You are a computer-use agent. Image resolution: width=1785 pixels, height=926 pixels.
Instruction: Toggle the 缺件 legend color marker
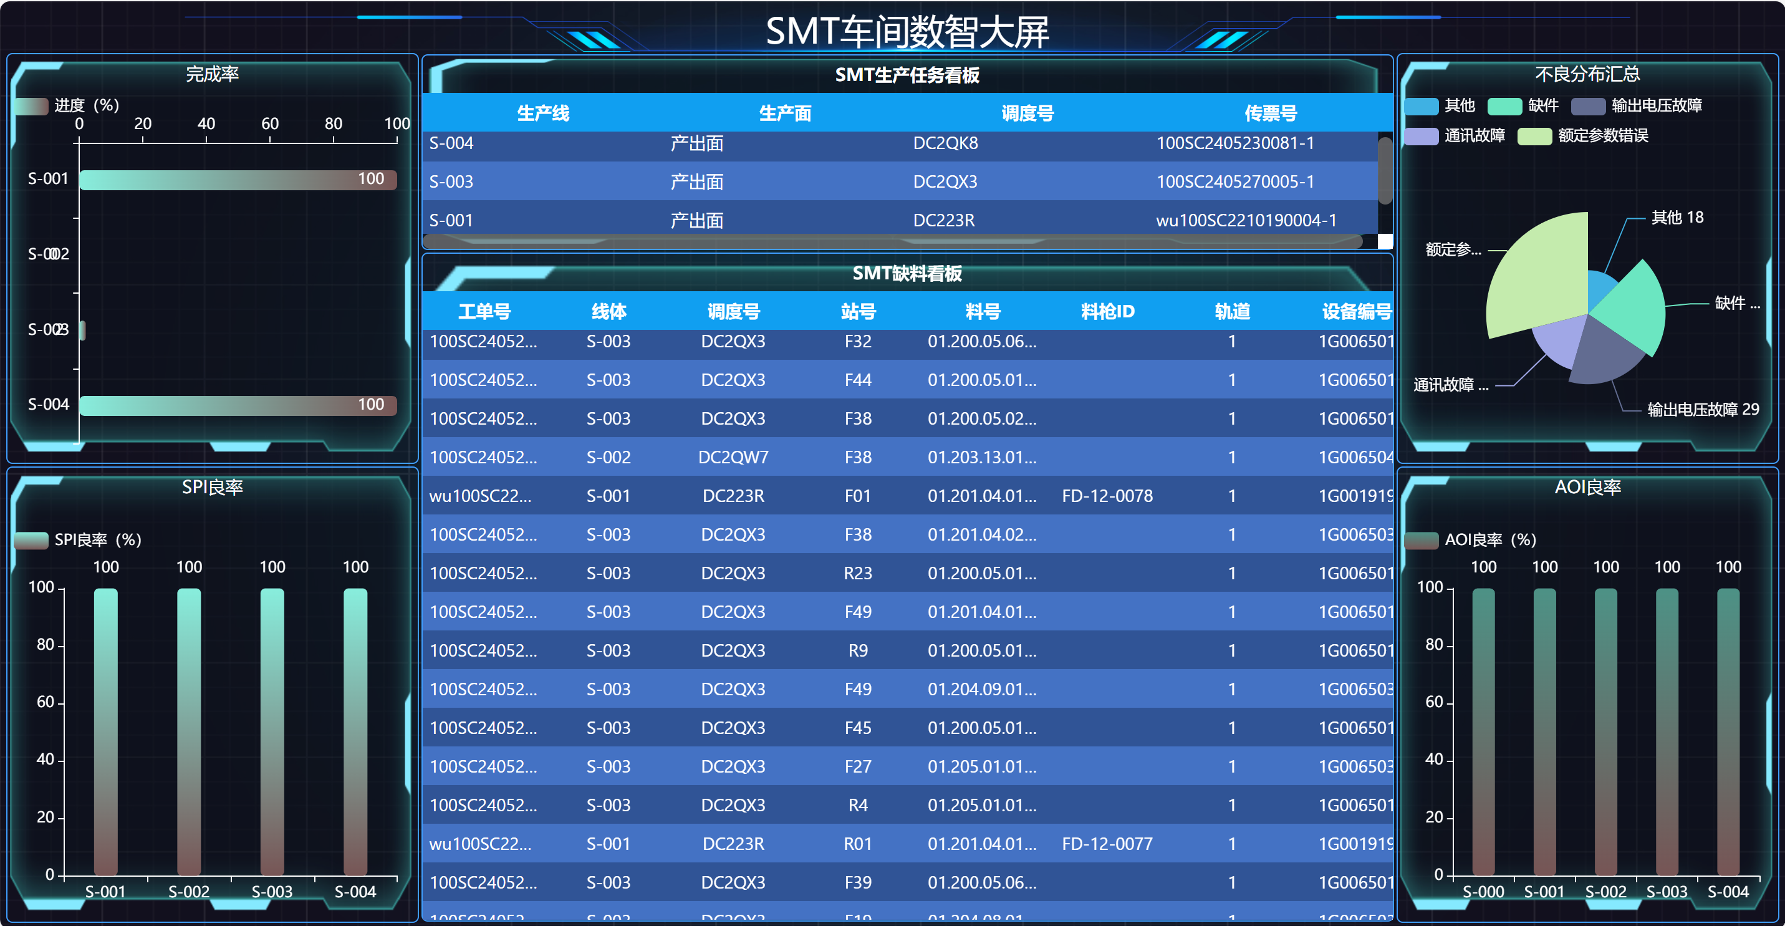[x=1504, y=106]
